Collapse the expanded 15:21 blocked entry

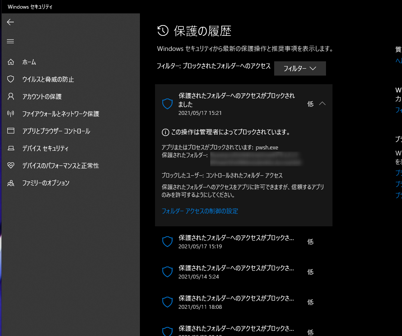tap(323, 104)
